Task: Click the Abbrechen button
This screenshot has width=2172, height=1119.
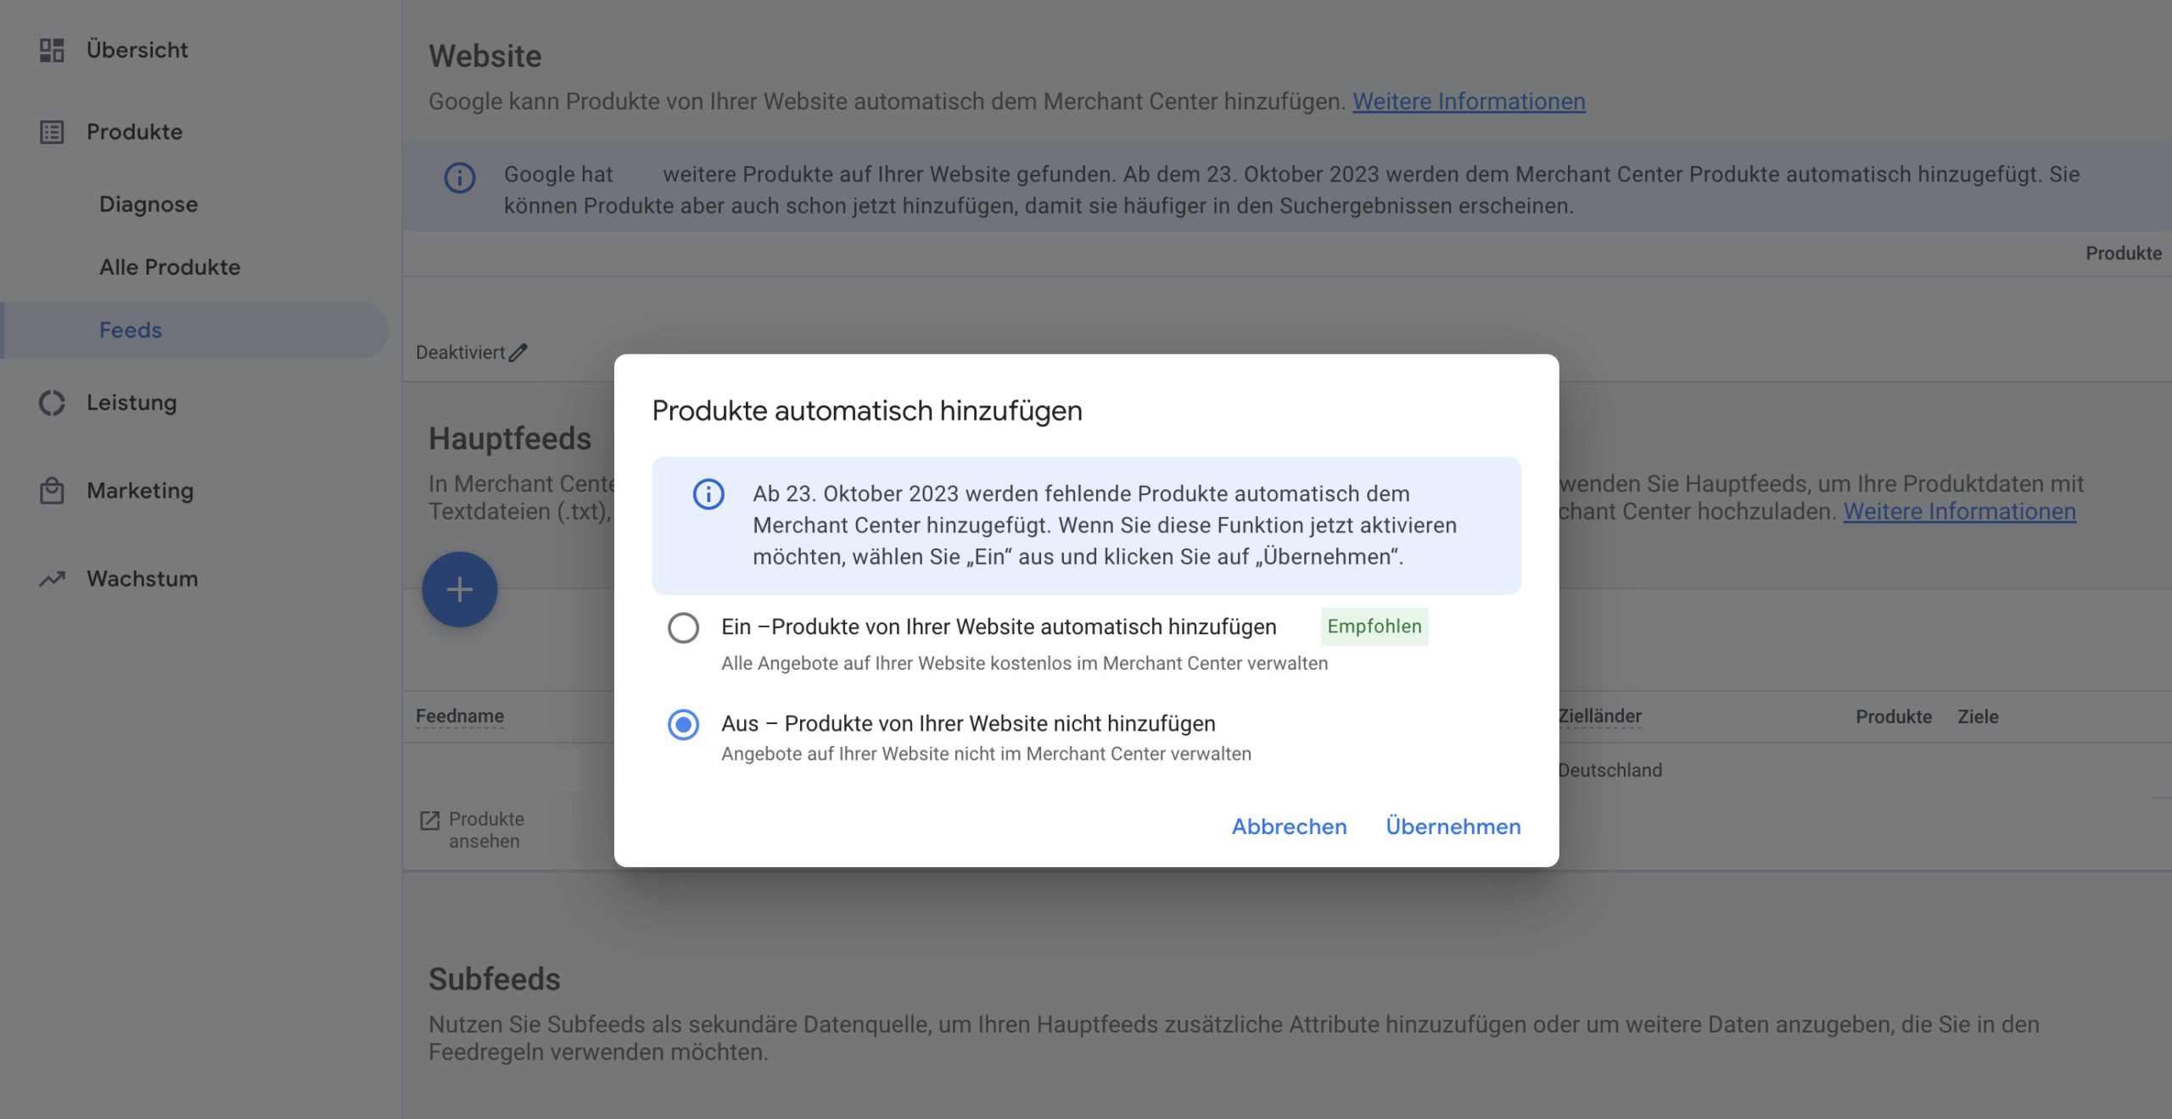Action: (x=1289, y=827)
